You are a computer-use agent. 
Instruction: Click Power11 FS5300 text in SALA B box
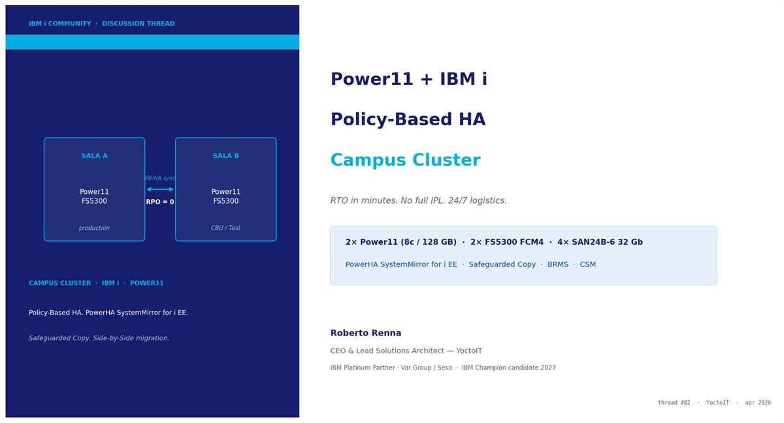tap(226, 196)
